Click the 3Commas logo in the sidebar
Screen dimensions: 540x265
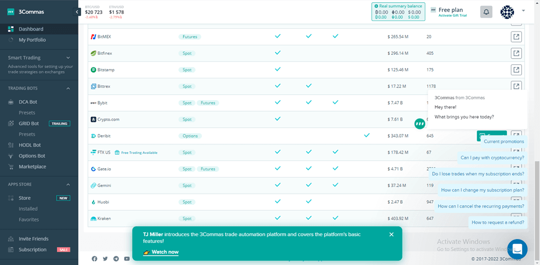26,12
